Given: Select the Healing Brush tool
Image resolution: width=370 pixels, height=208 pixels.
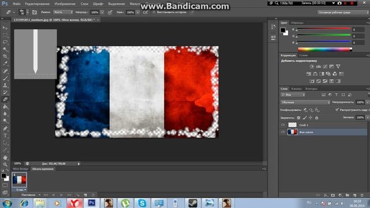Looking at the screenshot, I should pyautogui.click(x=5, y=71).
